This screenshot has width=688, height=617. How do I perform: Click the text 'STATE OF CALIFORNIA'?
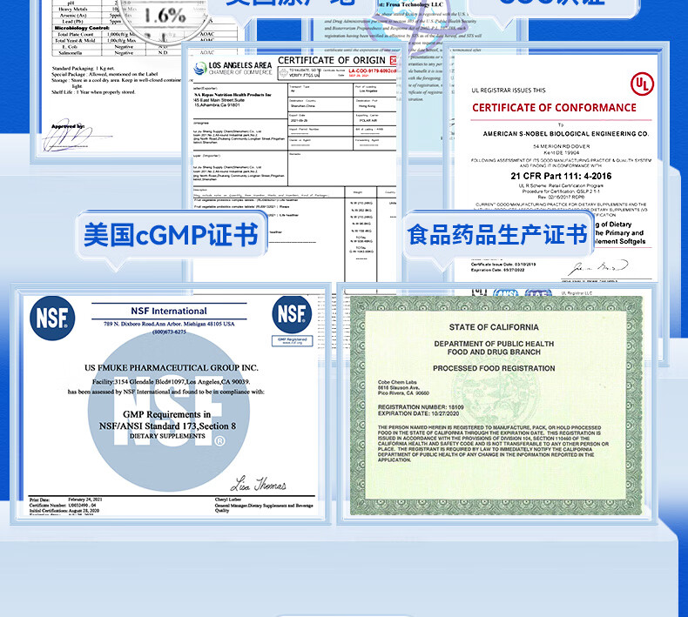tap(494, 327)
